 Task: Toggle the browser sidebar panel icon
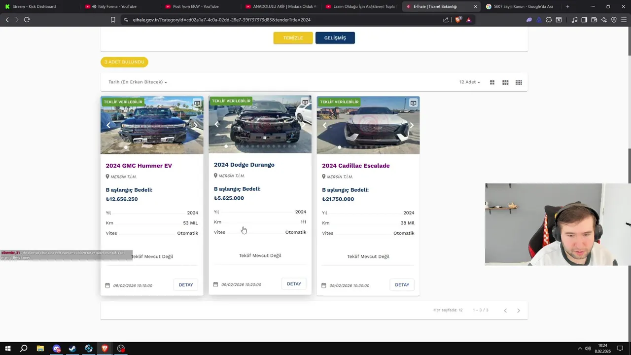point(584,20)
